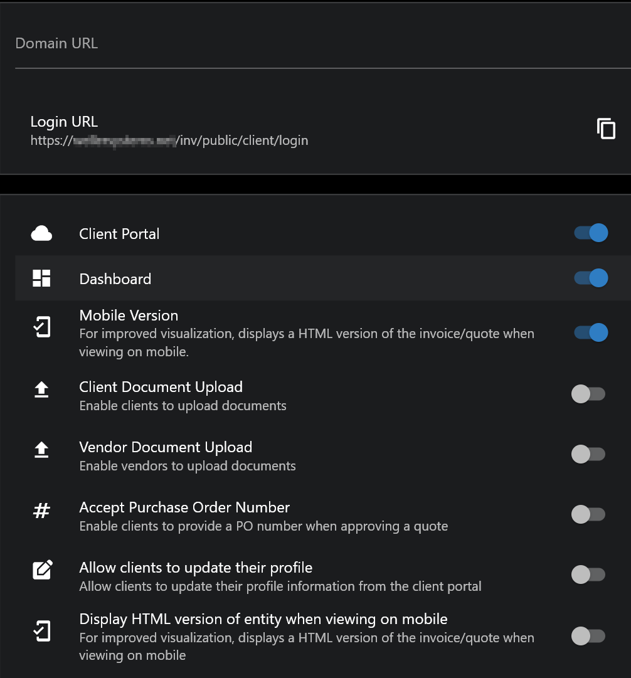Click the Login URL link text

pos(169,140)
